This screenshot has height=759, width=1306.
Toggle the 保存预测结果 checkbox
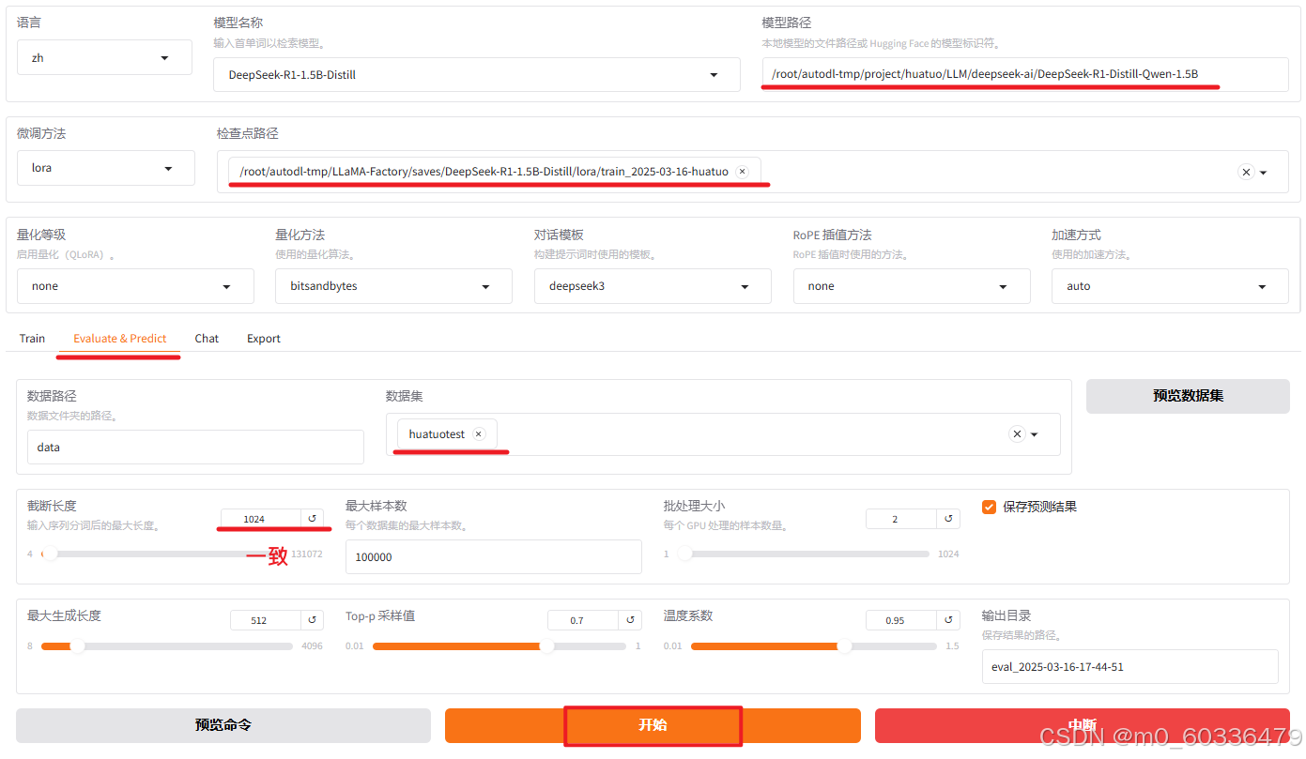pos(989,507)
